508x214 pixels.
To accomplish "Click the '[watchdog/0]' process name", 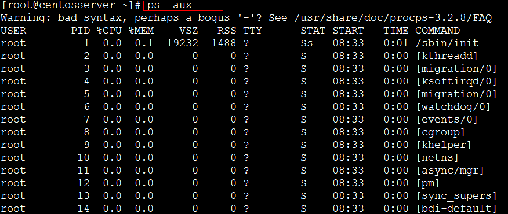I will click(453, 107).
